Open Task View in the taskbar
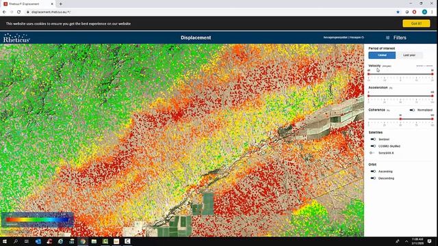The height and width of the screenshot is (246, 438). (27, 241)
